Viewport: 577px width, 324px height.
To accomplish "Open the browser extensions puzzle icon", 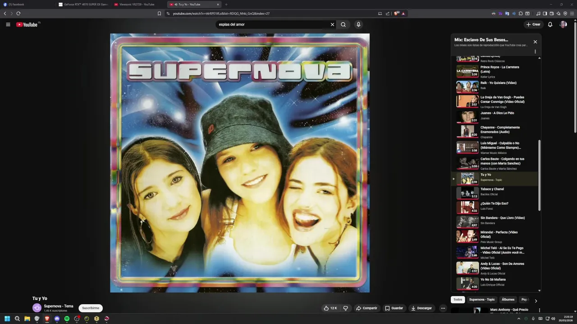I will point(521,13).
